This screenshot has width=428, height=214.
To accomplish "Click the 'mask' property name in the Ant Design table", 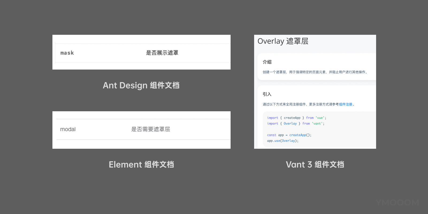I will point(67,53).
